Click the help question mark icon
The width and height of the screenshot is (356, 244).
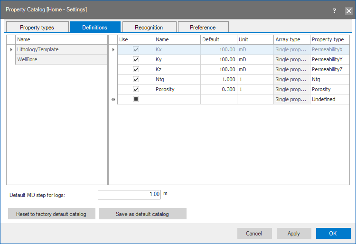coord(334,10)
